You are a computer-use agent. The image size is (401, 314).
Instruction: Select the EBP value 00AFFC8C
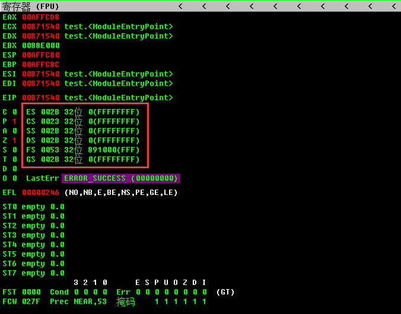[x=41, y=65]
